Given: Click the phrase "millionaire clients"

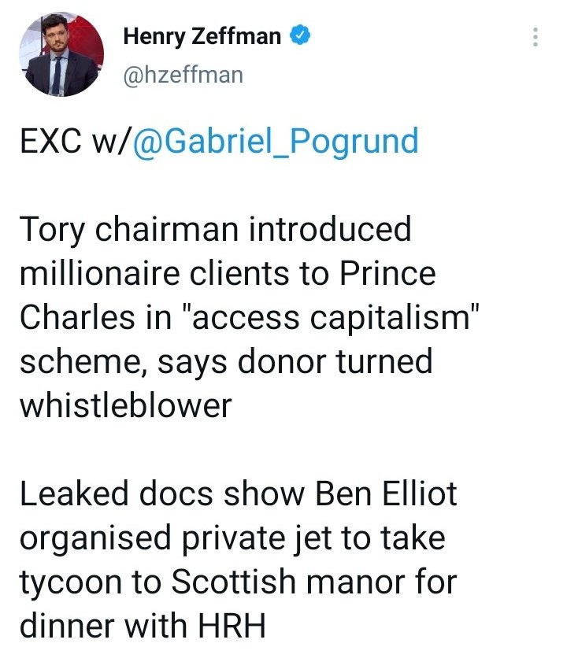Looking at the screenshot, I should 154,274.
